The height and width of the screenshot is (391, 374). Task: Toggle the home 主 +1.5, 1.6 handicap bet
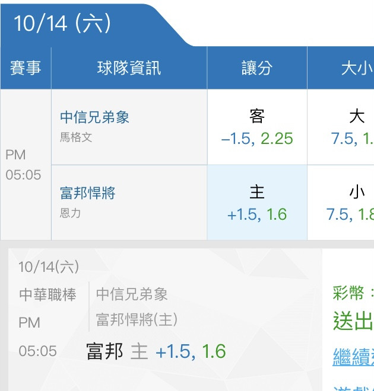tap(257, 203)
